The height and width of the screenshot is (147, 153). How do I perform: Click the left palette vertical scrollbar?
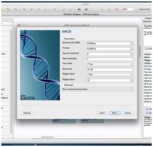click(x=11, y=81)
